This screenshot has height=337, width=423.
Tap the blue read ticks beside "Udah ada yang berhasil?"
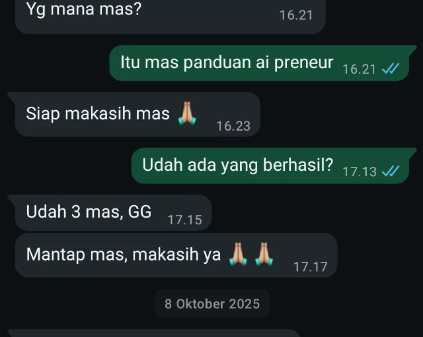click(391, 171)
